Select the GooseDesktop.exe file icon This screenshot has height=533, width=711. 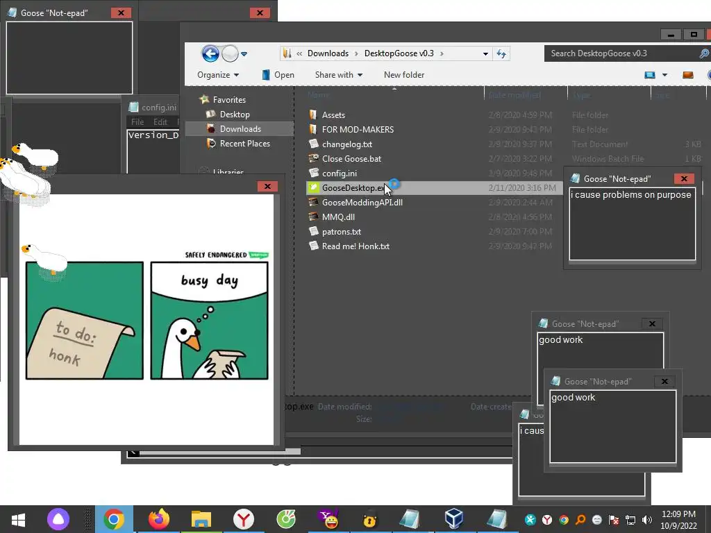click(x=313, y=187)
